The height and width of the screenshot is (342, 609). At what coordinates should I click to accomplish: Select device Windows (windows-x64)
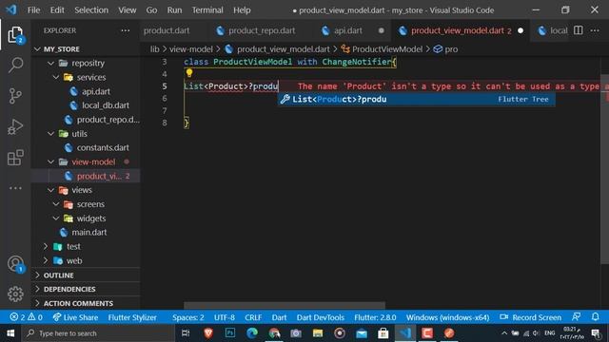tap(447, 317)
